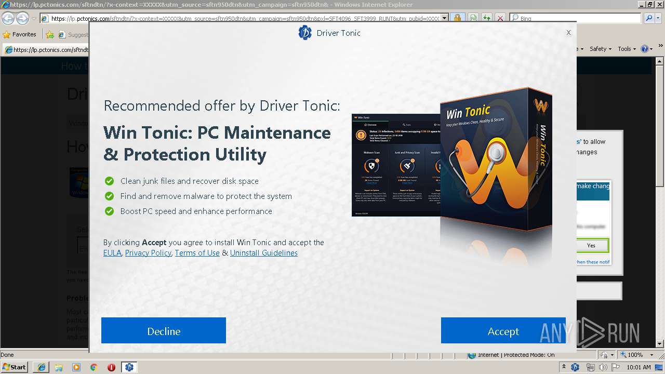Click the clock showing 10:01 AM
The width and height of the screenshot is (665, 374).
[x=639, y=367]
